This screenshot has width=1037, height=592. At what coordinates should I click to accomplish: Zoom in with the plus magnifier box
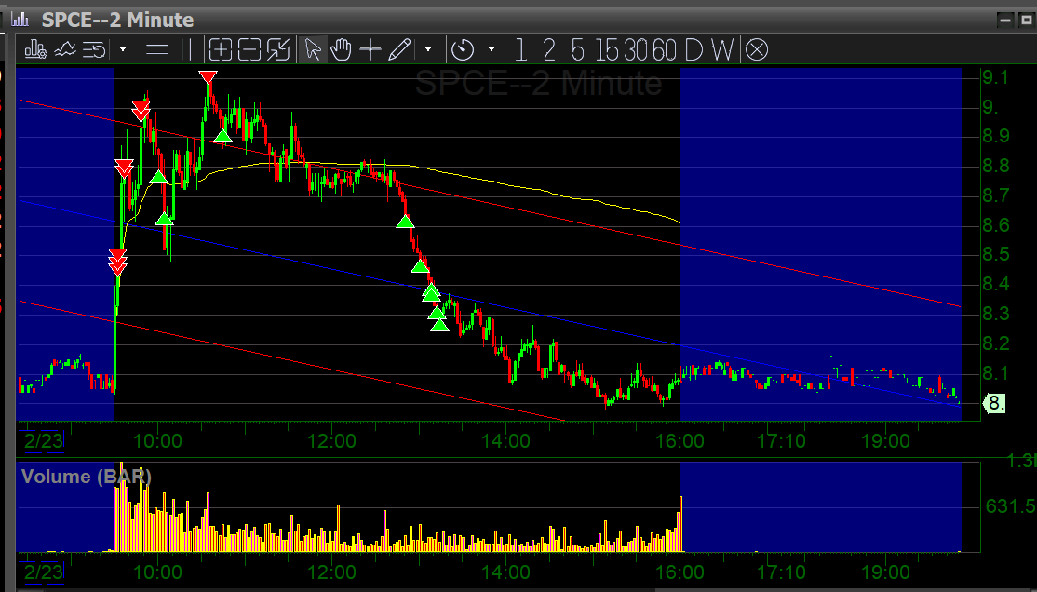[221, 49]
